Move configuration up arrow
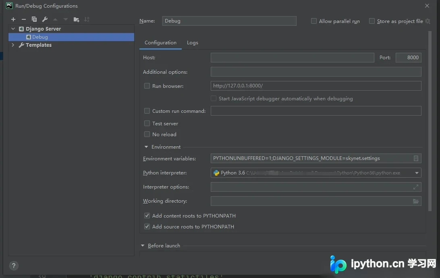The width and height of the screenshot is (440, 278). (55, 19)
